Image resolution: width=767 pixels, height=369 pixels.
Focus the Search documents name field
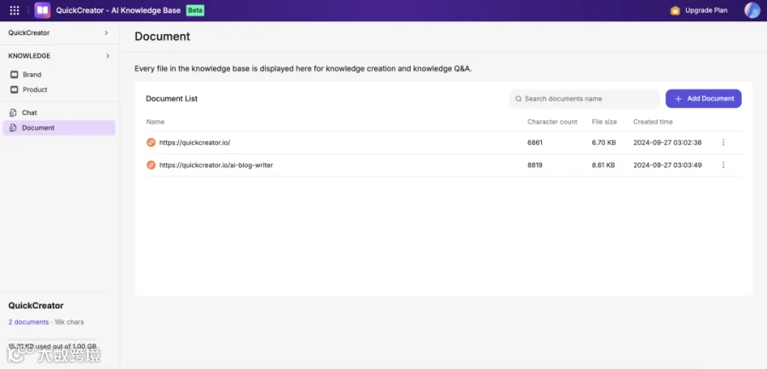coord(585,98)
